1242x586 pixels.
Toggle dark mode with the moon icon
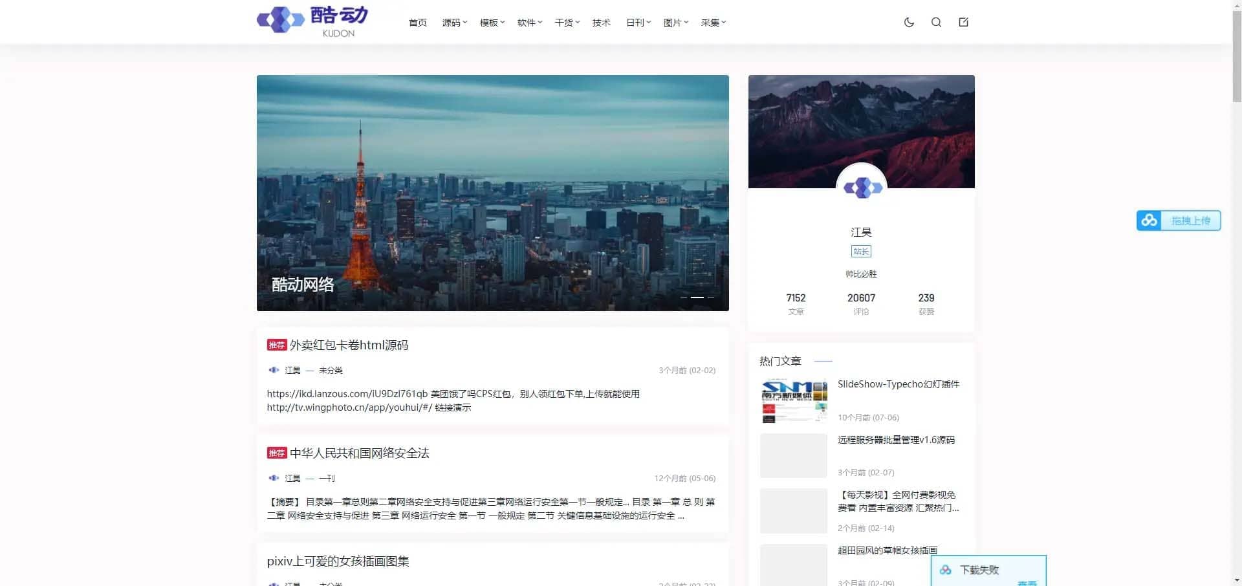coord(909,22)
